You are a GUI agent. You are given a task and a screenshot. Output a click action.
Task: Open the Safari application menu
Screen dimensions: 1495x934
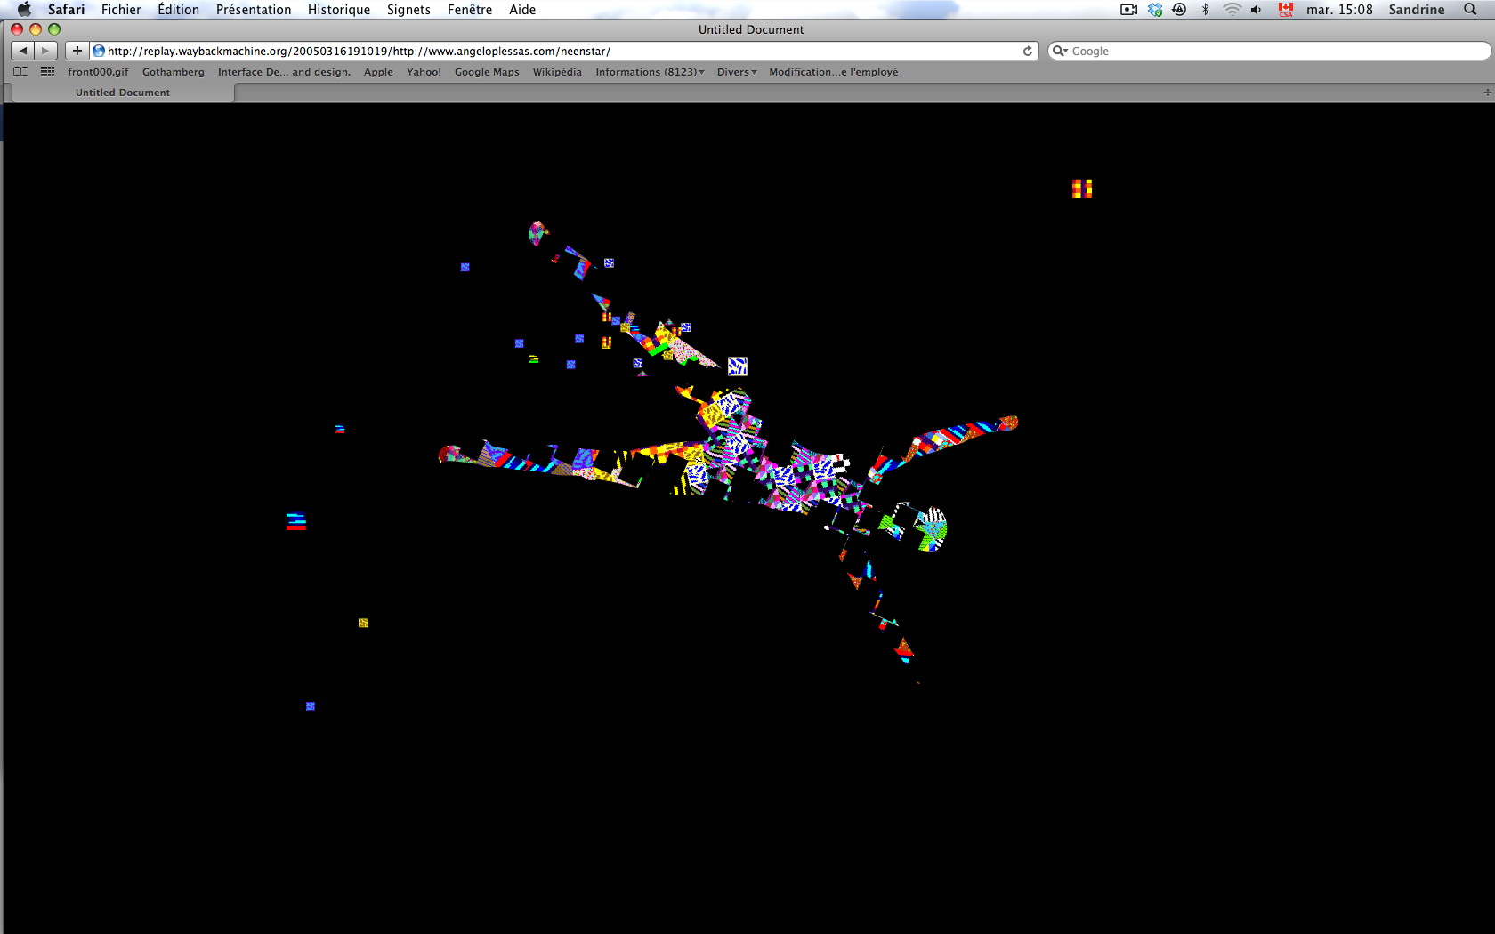coord(67,10)
